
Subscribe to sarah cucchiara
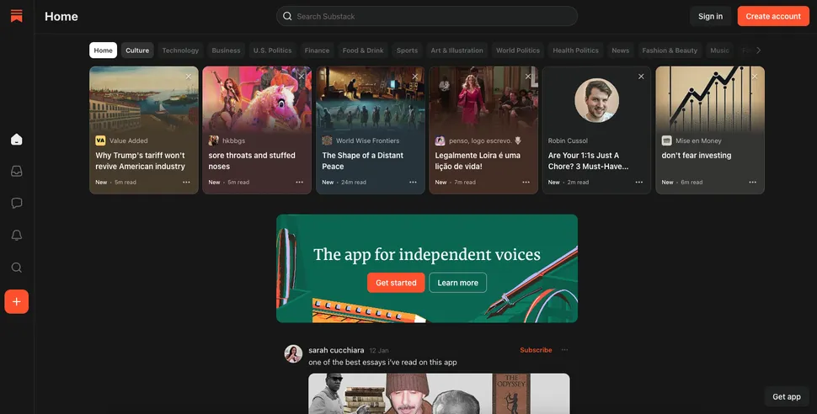pos(536,350)
